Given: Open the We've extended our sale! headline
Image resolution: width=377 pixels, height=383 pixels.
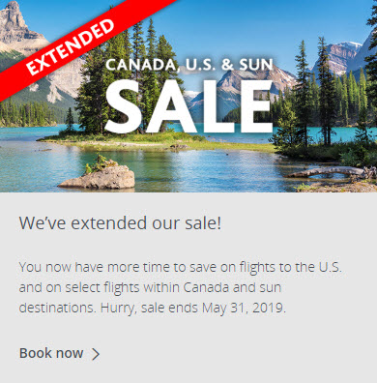Looking at the screenshot, I should tap(120, 222).
